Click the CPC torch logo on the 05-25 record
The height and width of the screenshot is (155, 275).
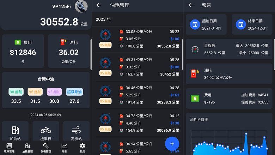105,63
